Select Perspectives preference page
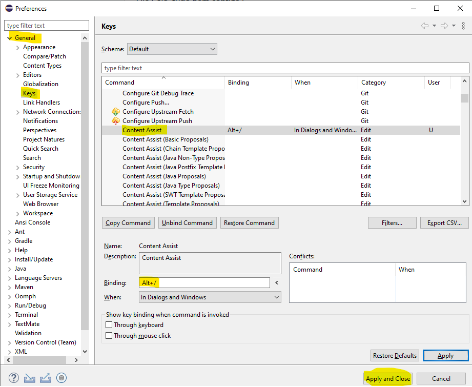 (x=40, y=130)
